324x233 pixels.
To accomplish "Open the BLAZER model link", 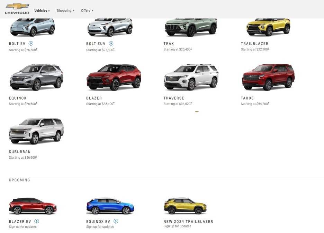I will pyautogui.click(x=94, y=98).
